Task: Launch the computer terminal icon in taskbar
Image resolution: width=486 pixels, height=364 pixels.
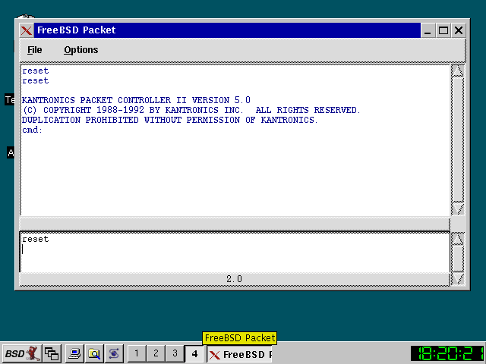Action: tap(74, 353)
